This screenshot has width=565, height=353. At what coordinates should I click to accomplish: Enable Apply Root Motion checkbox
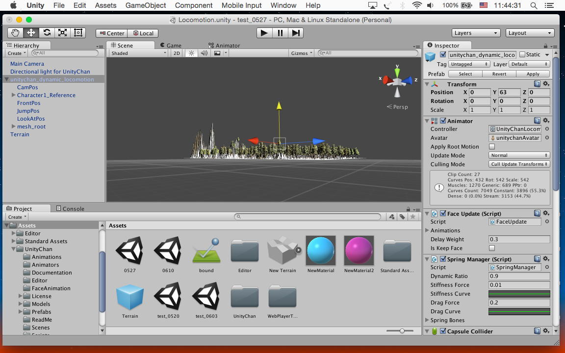point(492,147)
